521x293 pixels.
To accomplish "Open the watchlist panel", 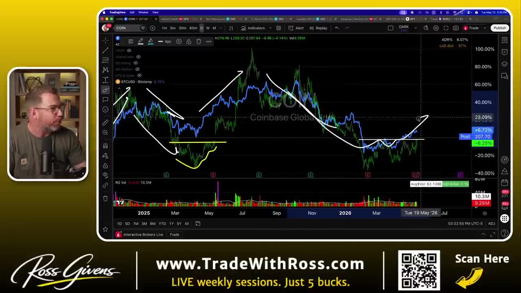I will [x=505, y=40].
